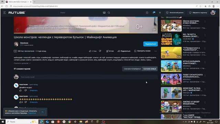Open a new browser tab
This screenshot has height=124, width=220.
pos(34,2)
